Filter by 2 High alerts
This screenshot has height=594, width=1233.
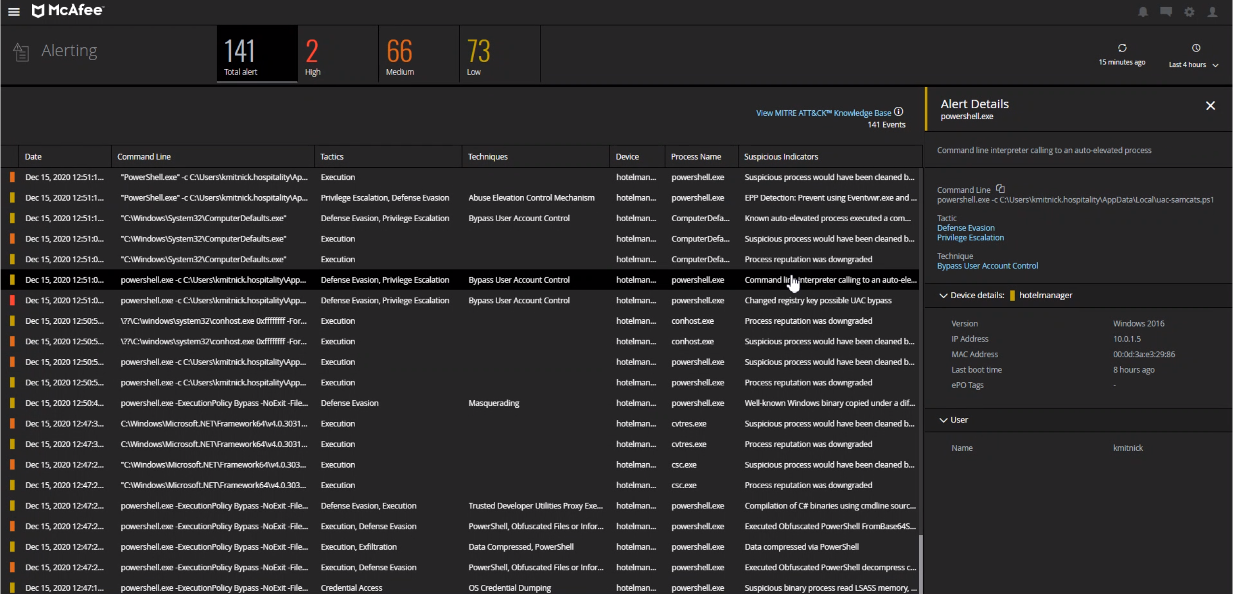pos(338,54)
